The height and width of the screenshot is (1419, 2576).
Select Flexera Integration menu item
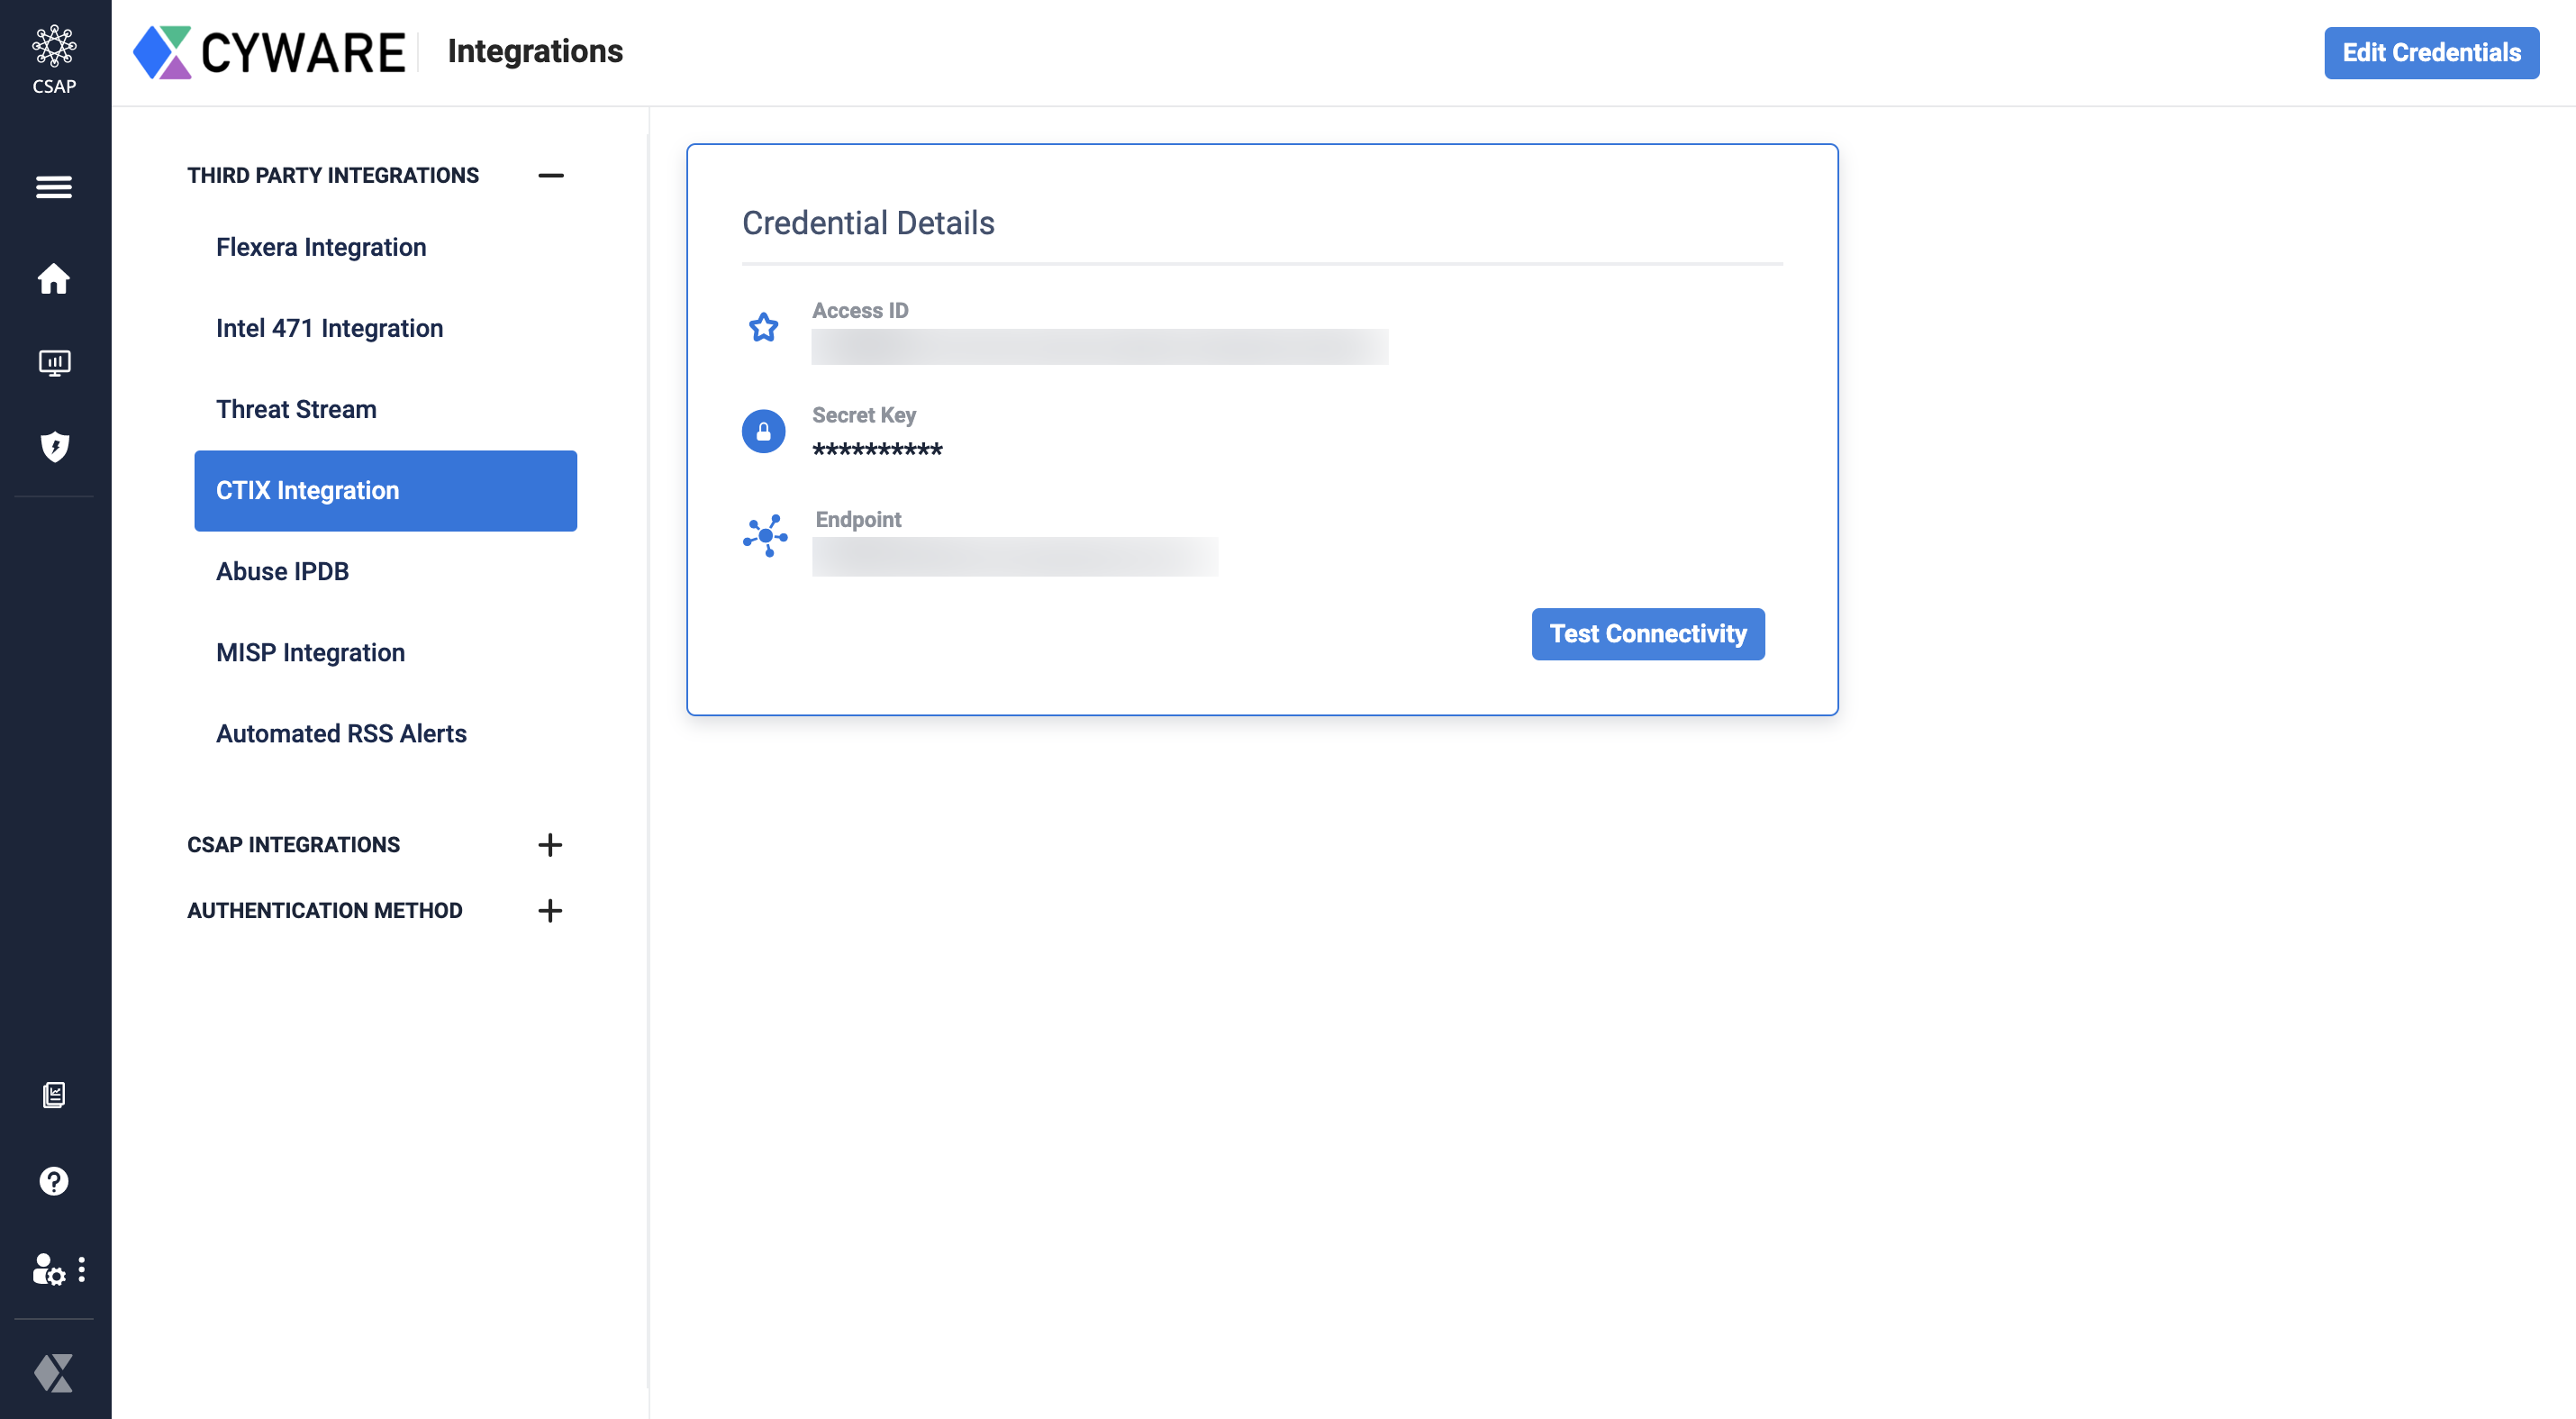tap(321, 247)
